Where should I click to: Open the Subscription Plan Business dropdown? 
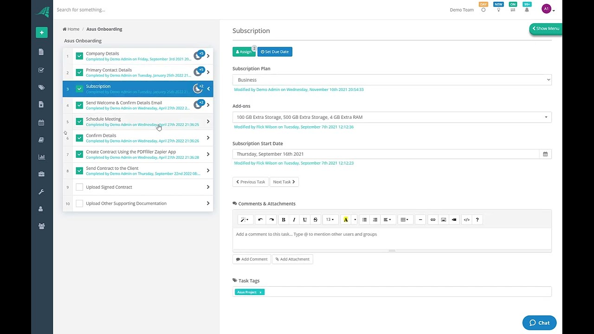(392, 80)
